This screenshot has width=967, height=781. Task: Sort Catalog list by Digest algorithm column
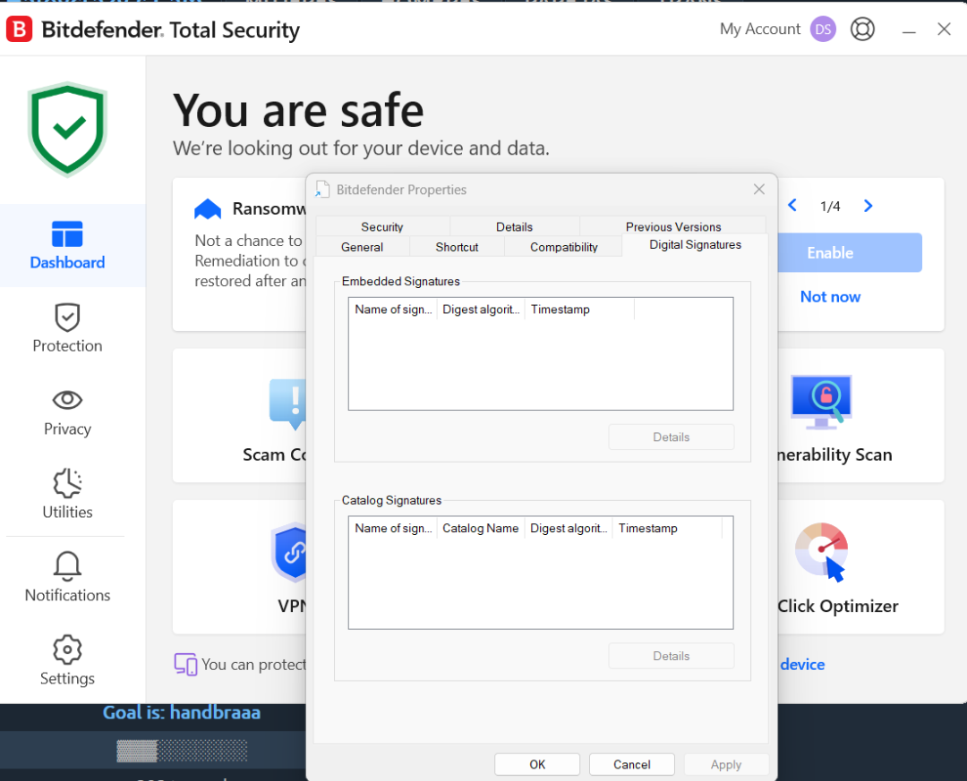[x=568, y=528]
